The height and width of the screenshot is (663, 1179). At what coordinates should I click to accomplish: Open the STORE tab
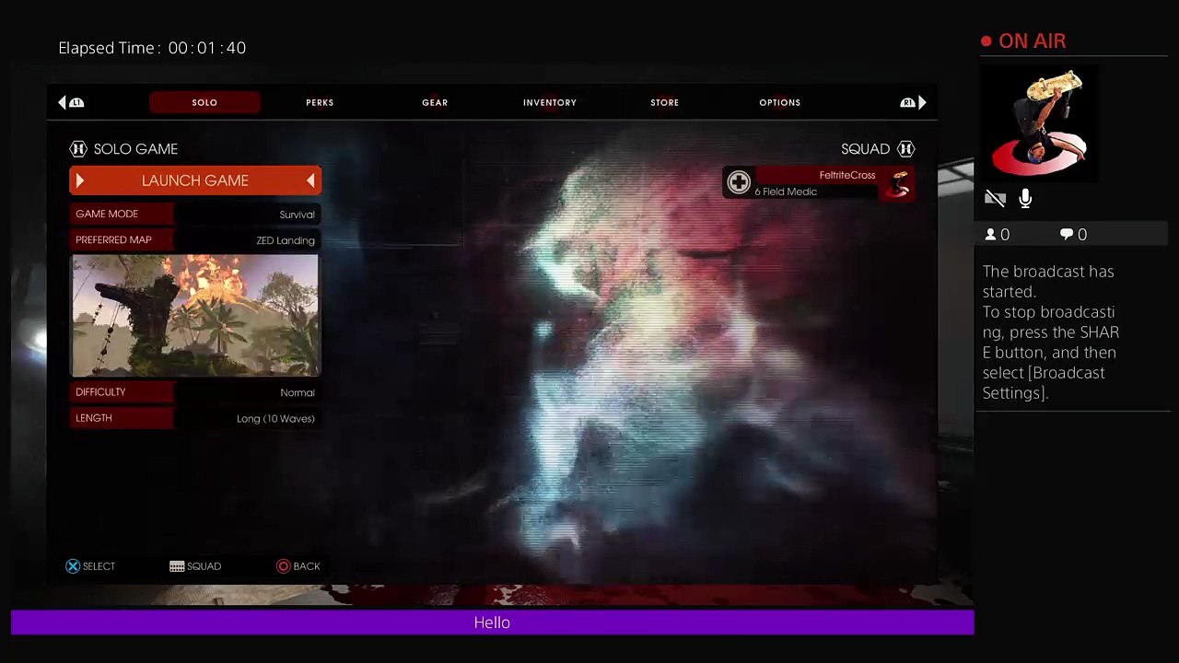(x=665, y=102)
